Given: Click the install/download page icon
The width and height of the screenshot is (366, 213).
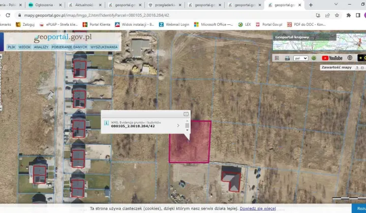Looking at the screenshot, I should (318, 15).
